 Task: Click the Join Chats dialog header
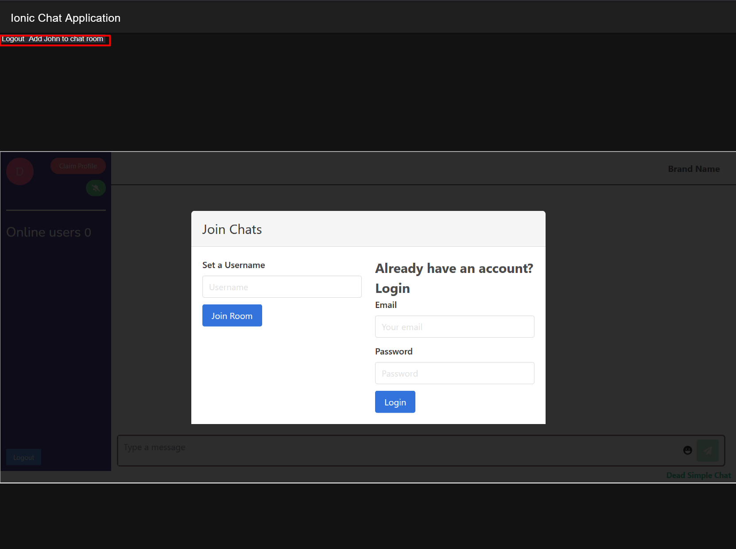[232, 229]
